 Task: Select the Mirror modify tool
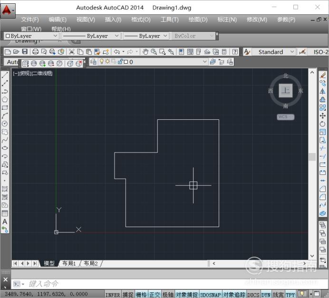point(323,91)
